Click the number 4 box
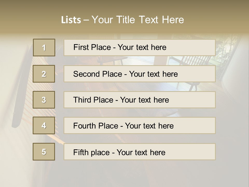This screenshot has height=187, width=249. pyautogui.click(x=44, y=125)
